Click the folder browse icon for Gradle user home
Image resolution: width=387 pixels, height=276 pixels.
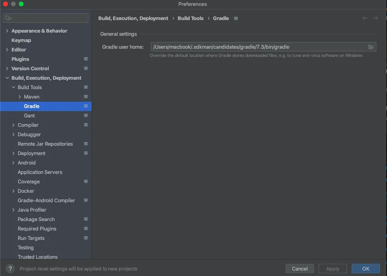point(370,47)
